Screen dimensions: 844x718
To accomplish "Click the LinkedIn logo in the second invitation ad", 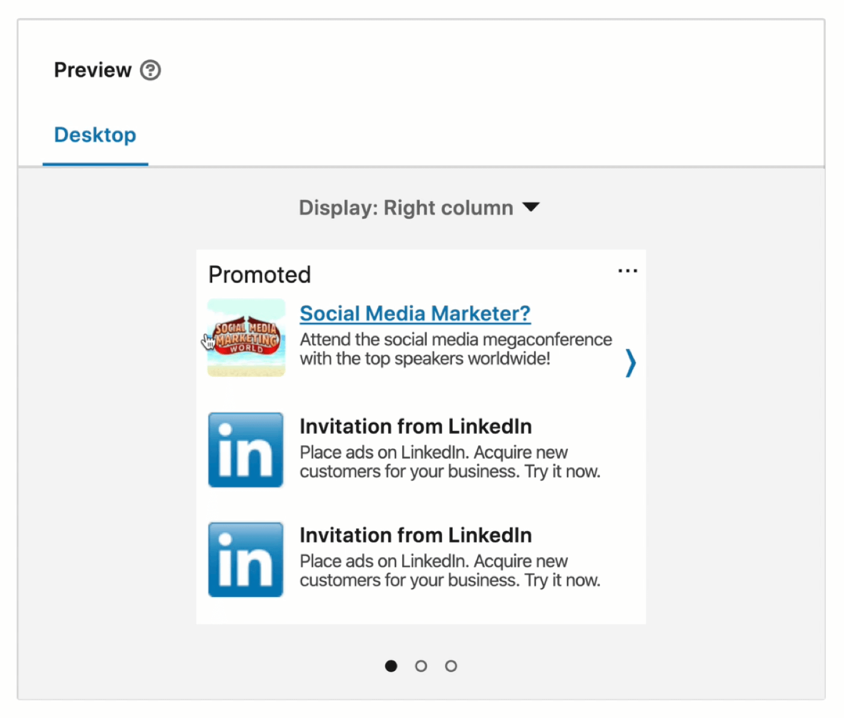I will pos(245,560).
